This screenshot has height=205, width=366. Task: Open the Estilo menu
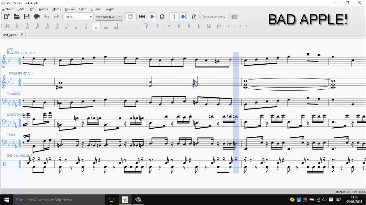pos(83,9)
